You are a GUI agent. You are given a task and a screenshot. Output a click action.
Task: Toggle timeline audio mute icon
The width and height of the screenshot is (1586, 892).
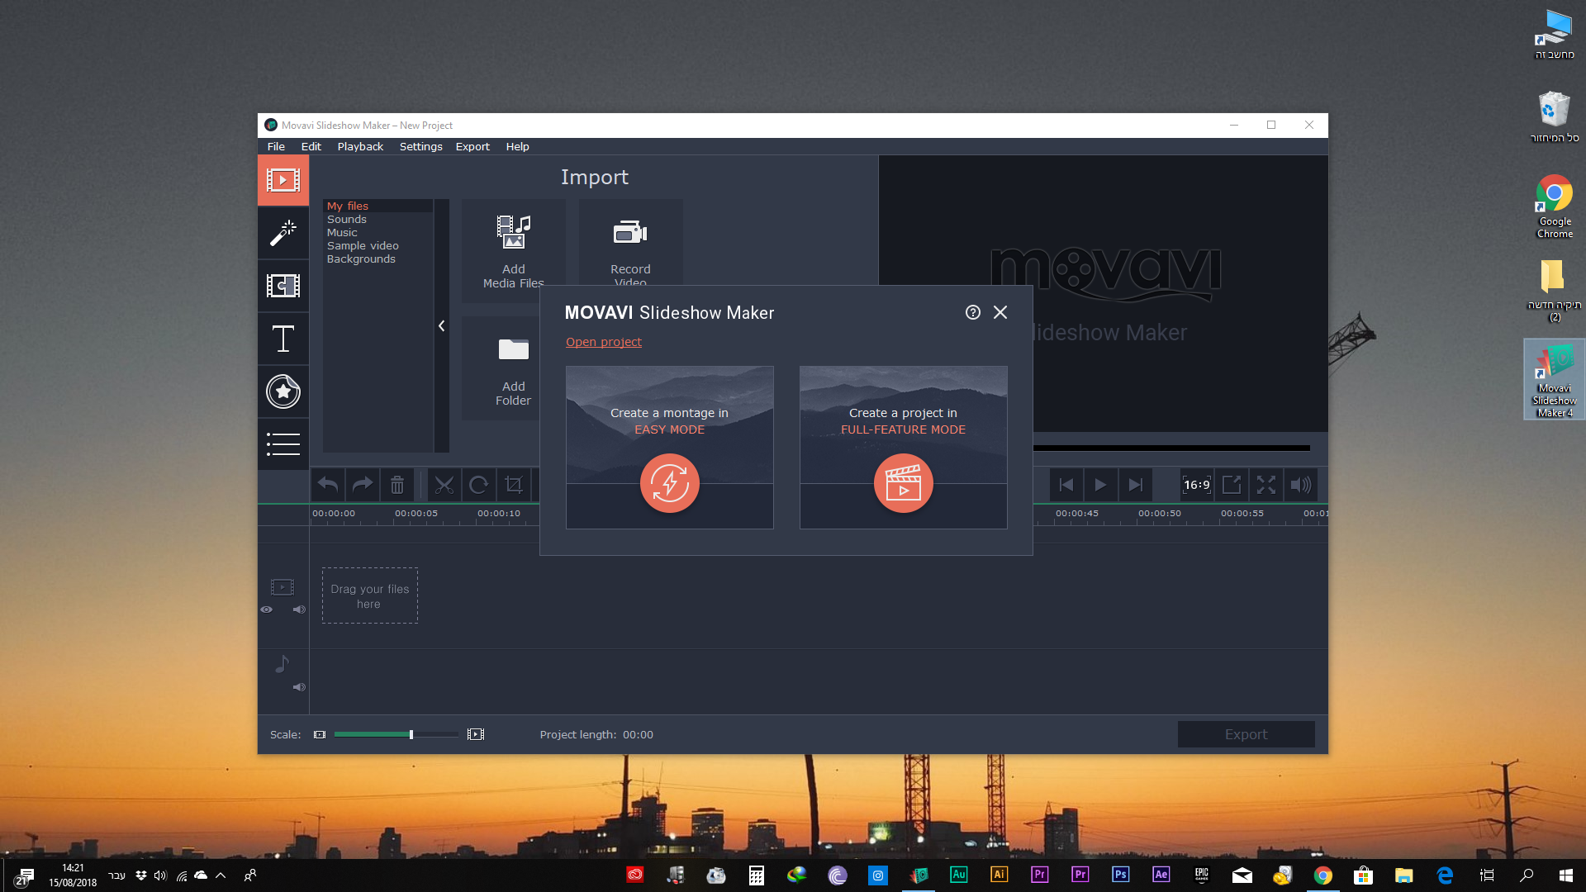(x=300, y=610)
